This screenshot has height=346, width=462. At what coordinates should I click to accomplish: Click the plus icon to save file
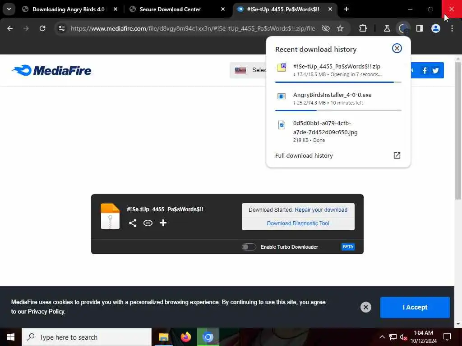tap(163, 223)
